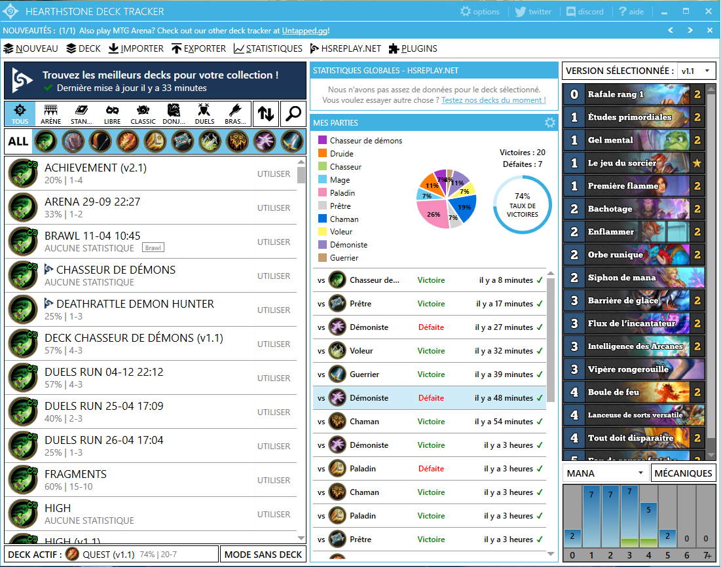Toggle the ALL classes filter
721x567 pixels.
pyautogui.click(x=18, y=141)
